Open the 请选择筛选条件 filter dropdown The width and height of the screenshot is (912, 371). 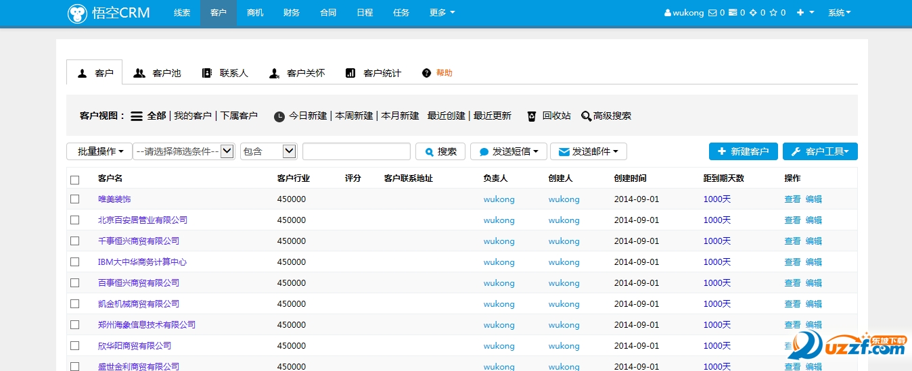pyautogui.click(x=184, y=151)
